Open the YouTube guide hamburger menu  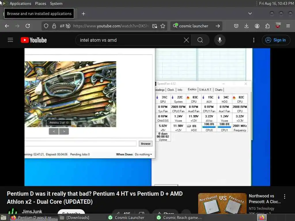[10, 40]
